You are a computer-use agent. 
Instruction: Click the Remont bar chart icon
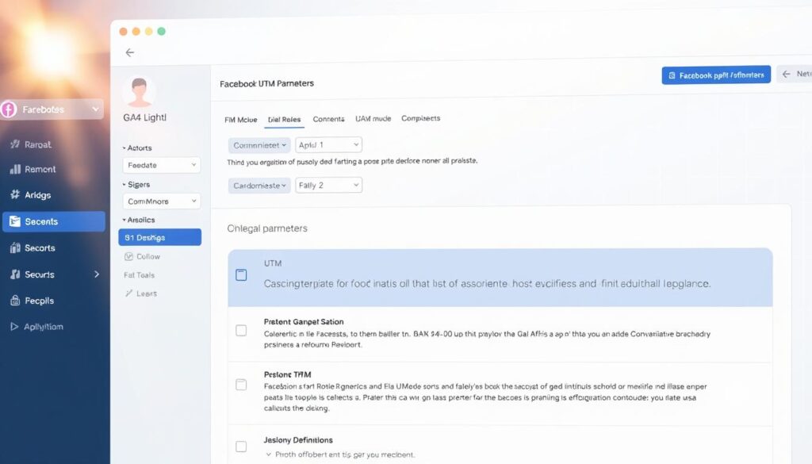click(14, 169)
